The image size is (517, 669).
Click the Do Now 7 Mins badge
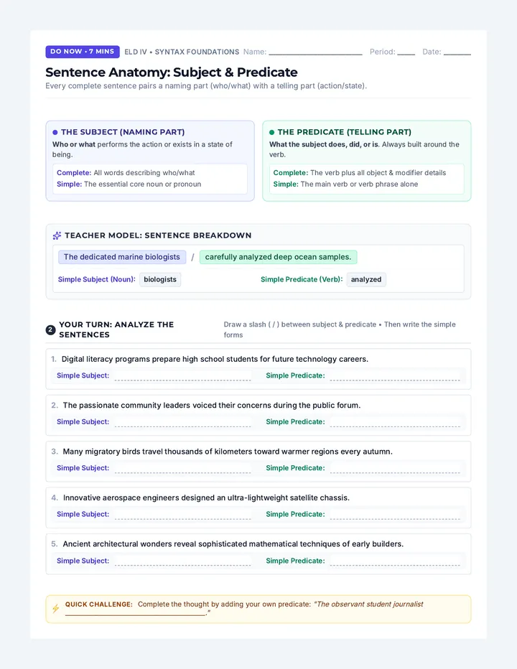[x=83, y=52]
